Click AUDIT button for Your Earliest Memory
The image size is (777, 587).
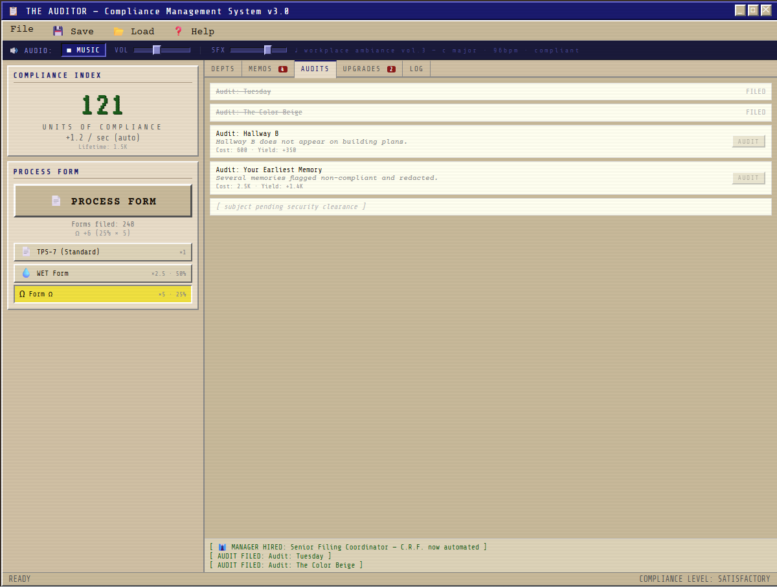749,177
